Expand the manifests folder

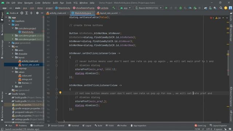tap(9, 21)
